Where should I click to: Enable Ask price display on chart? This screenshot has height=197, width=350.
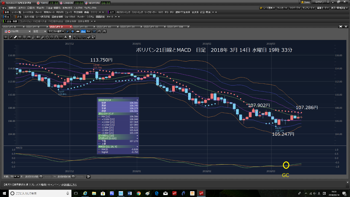pyautogui.click(x=88, y=32)
